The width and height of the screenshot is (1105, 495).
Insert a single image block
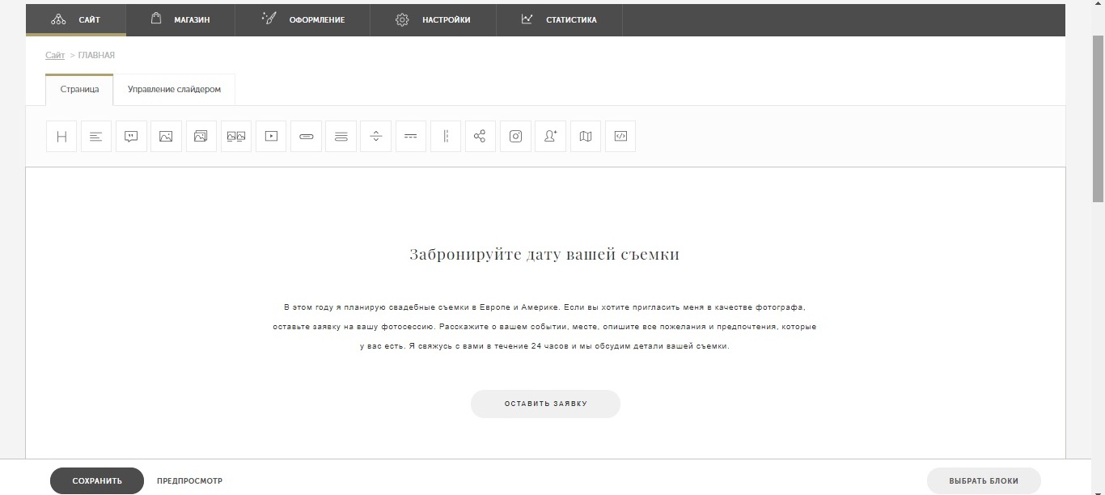[x=166, y=137]
